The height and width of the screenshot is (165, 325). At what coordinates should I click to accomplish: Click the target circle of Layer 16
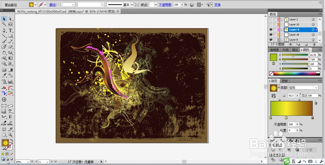(x=313, y=34)
